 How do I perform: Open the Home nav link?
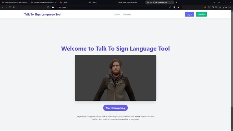point(117,14)
